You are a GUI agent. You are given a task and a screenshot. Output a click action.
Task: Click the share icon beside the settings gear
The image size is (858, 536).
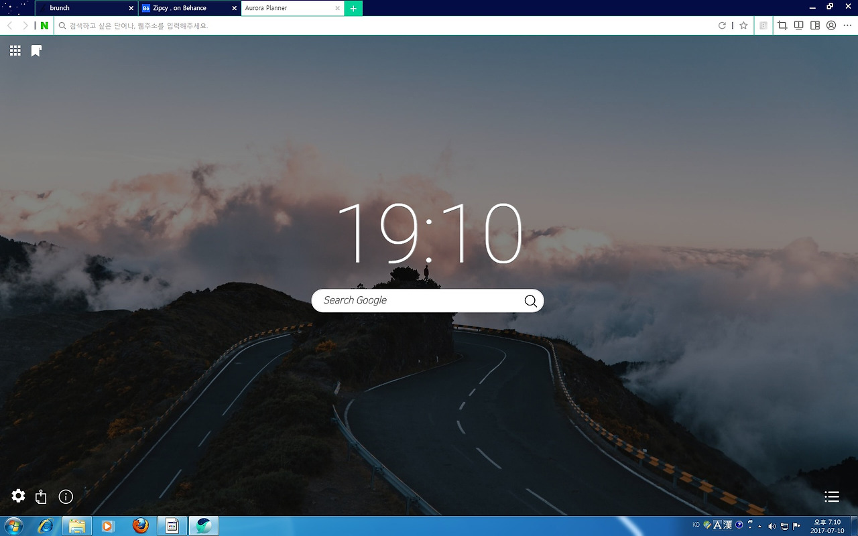[42, 496]
